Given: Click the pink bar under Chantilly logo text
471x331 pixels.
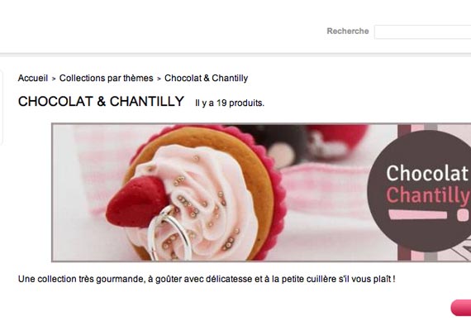Looking at the screenshot, I should click(x=417, y=214).
